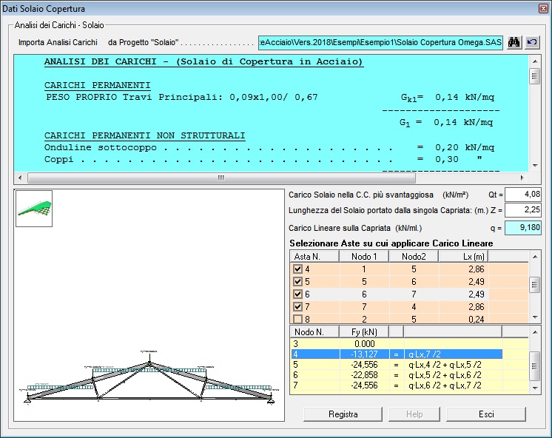
Task: Click the horizontal scroll left arrow
Action: (20, 178)
